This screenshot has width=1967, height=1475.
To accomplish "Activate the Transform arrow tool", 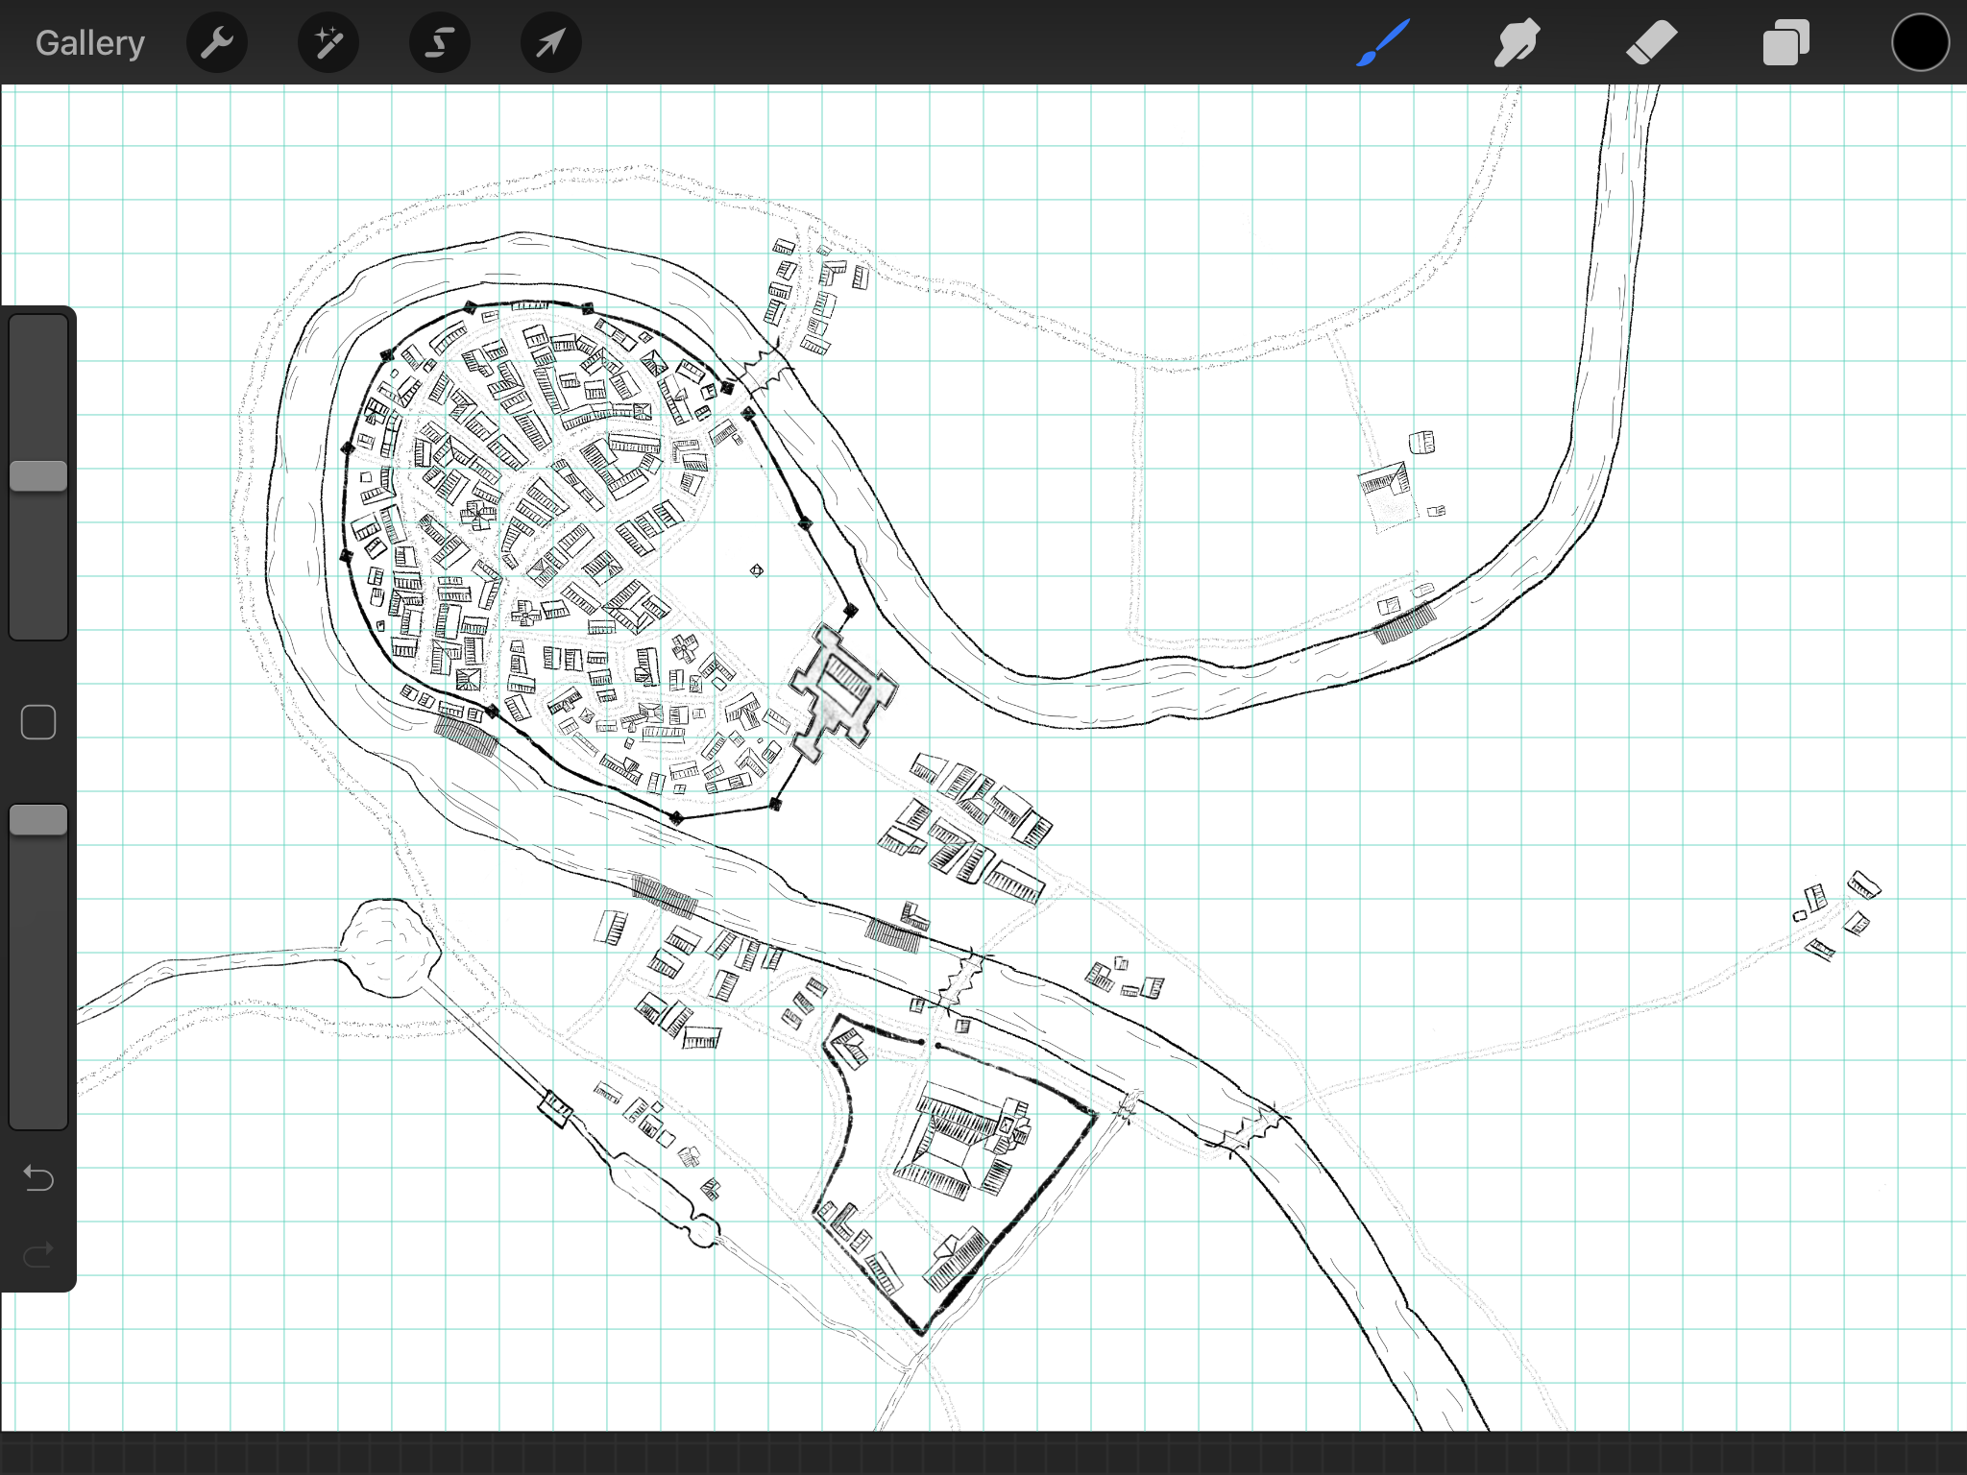I will tap(551, 43).
